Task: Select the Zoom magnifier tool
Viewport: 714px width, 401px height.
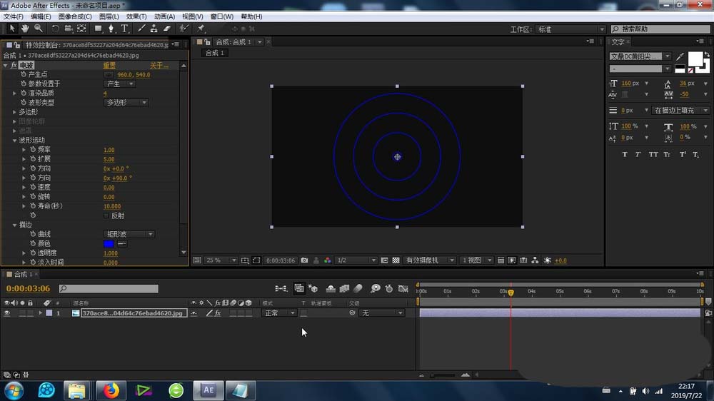Action: (39, 29)
